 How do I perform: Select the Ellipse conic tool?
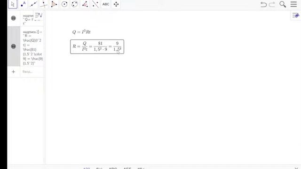point(75,4)
